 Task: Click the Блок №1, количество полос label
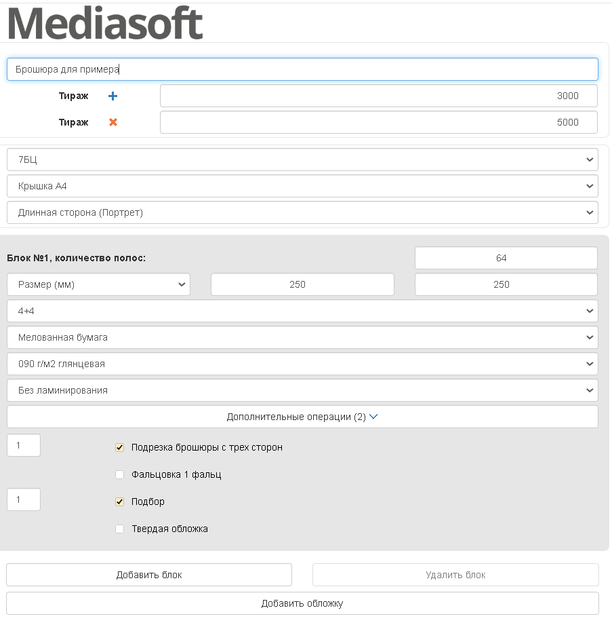76,259
